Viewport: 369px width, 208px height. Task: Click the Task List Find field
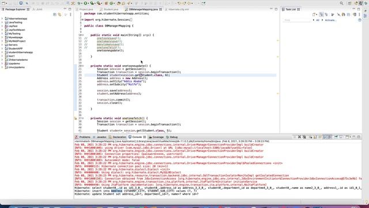pos(296,20)
